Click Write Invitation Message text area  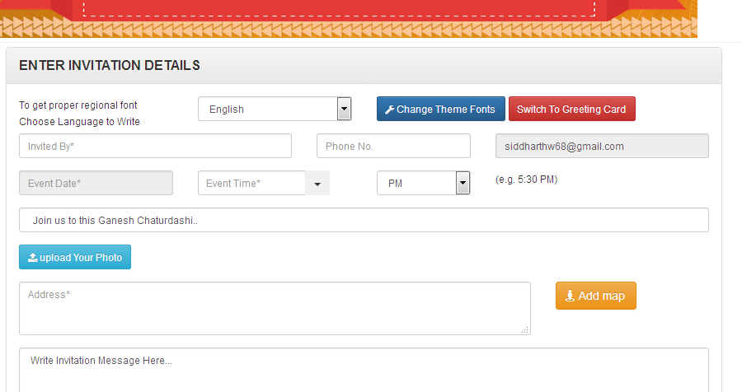point(364,370)
